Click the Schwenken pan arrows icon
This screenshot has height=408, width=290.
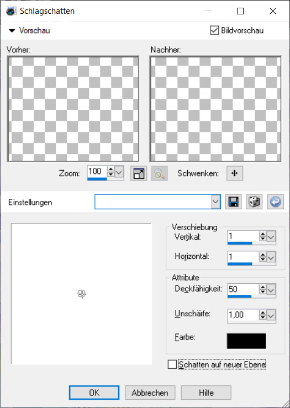(235, 173)
